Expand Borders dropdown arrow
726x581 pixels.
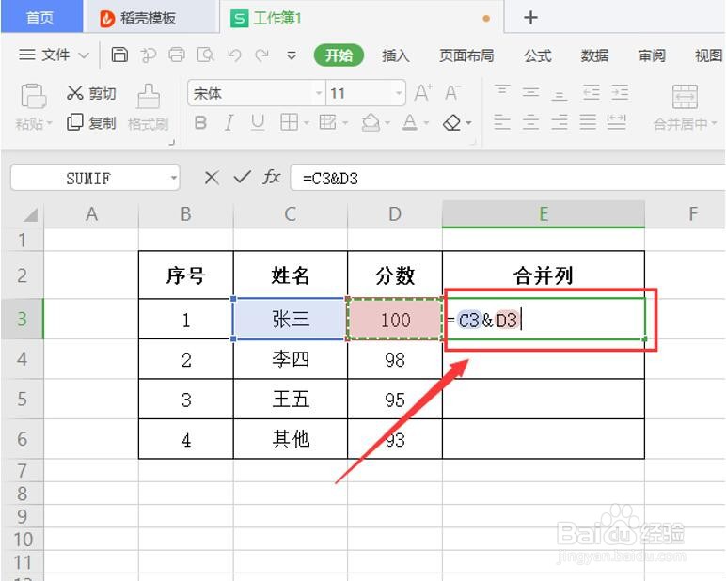pos(306,123)
